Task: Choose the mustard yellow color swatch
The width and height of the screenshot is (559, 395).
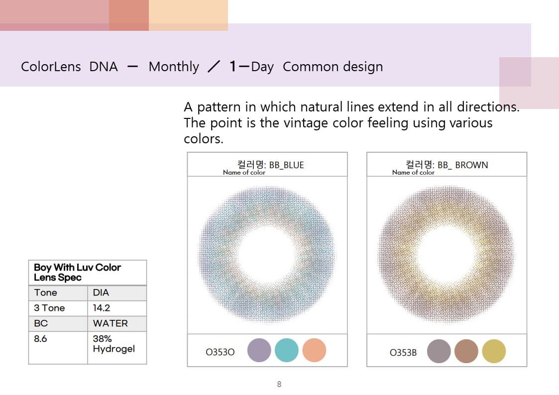Action: [494, 351]
